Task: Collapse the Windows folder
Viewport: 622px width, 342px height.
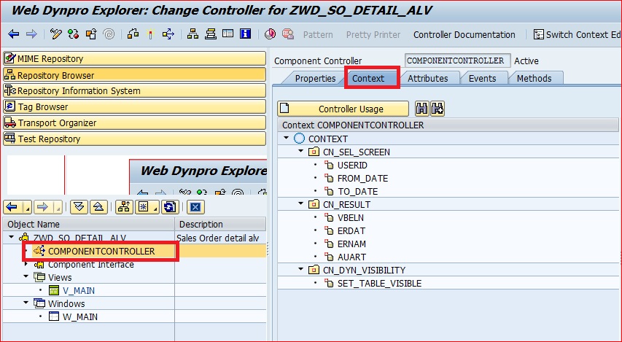Action: [26, 303]
